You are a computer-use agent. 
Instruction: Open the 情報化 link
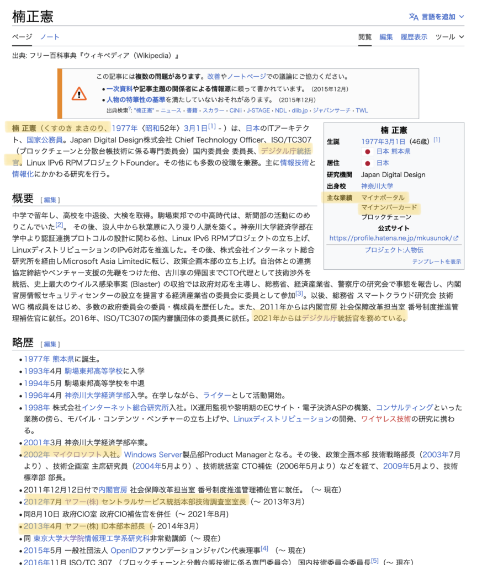click(23, 174)
